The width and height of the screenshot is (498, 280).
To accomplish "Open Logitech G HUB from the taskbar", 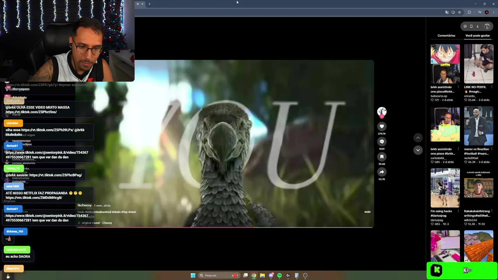I will [288, 275].
